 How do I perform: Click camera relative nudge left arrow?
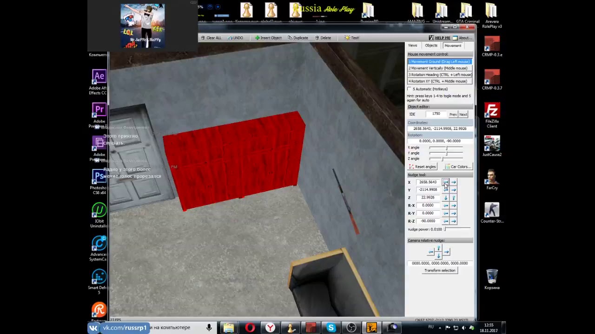click(x=431, y=252)
